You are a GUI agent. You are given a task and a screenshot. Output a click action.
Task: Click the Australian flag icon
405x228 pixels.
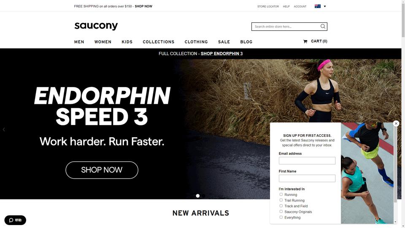317,6
